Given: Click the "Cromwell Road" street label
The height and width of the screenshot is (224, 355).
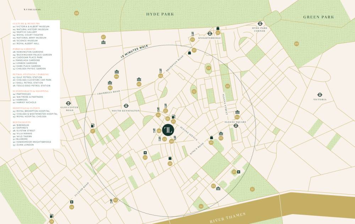Looking at the screenshot, I should (x=109, y=92).
